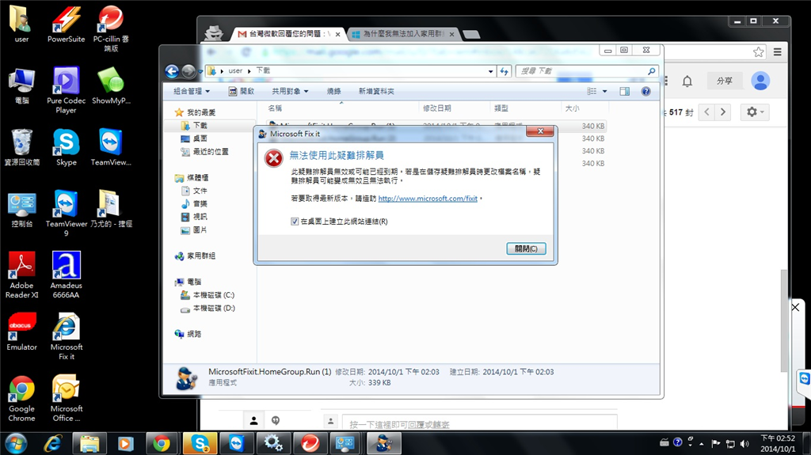The image size is (811, 455).
Task: Show hidden system tray icons arrow
Action: point(702,444)
